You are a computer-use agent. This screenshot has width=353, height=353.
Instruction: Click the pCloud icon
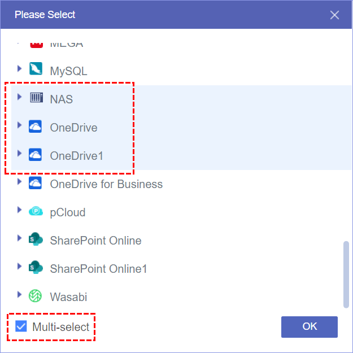36,211
